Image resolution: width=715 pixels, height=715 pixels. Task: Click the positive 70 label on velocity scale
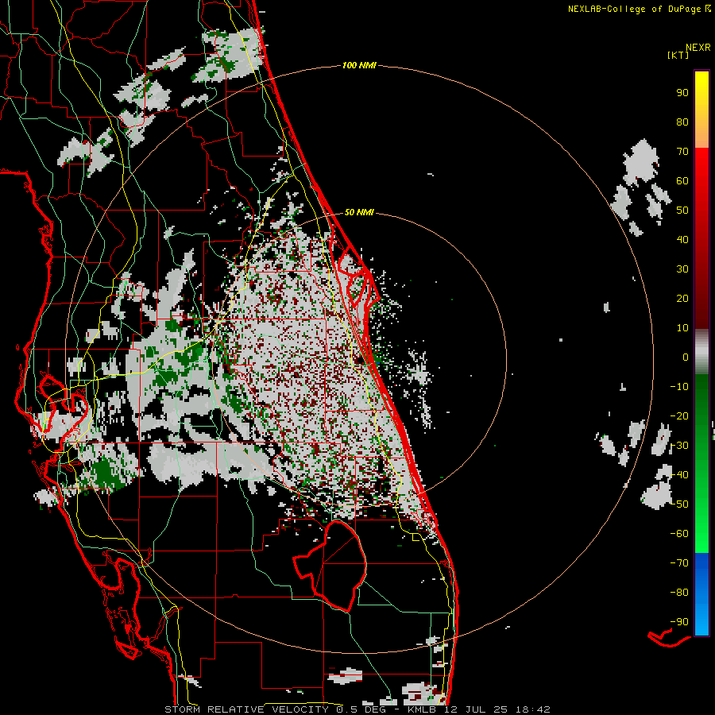click(x=682, y=152)
